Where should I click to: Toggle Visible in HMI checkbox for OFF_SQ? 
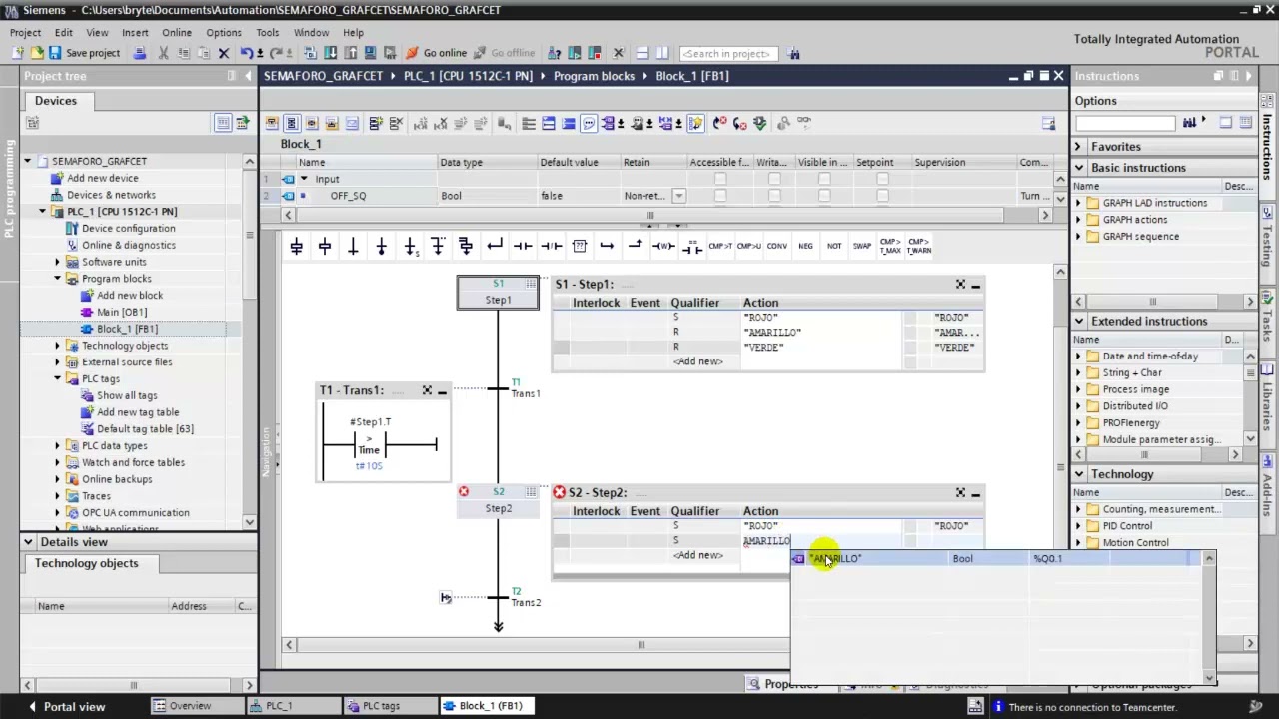[x=824, y=196]
